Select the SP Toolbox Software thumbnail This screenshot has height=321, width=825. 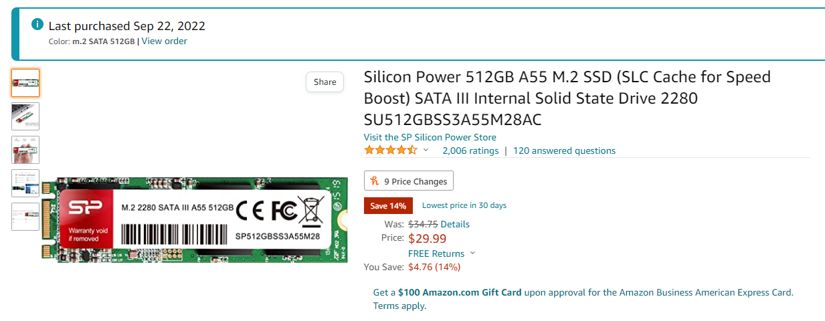click(25, 183)
